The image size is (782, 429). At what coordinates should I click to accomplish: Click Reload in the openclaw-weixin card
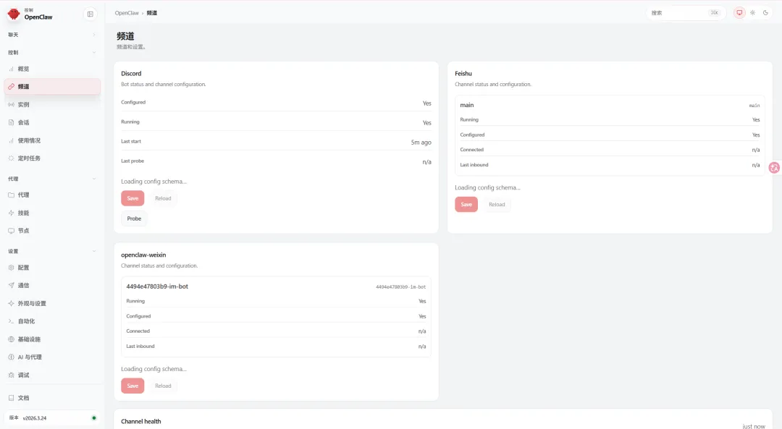click(x=163, y=386)
